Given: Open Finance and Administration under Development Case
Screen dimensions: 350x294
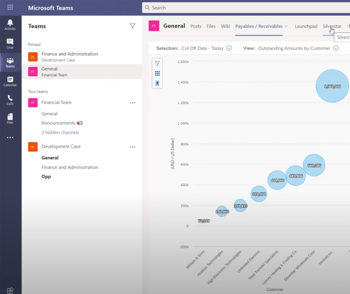Looking at the screenshot, I should tap(70, 167).
